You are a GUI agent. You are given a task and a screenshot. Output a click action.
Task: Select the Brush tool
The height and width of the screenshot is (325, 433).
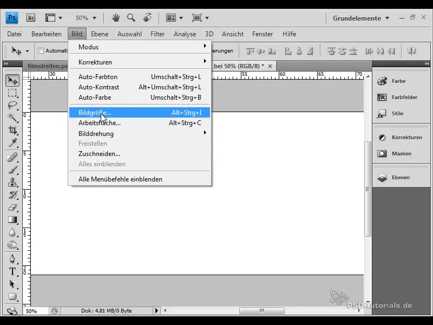(x=12, y=170)
